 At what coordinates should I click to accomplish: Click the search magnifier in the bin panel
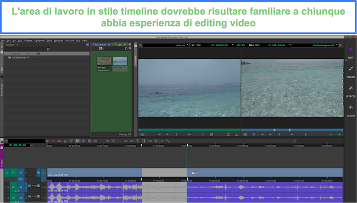(126, 48)
